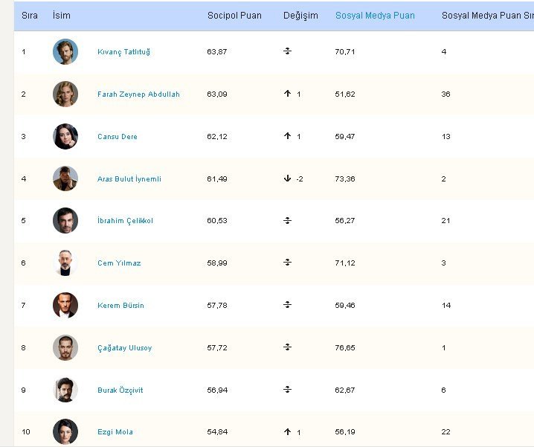The height and width of the screenshot is (447, 534).
Task: Click up arrow icon for Farah Zeynep Abdullah
Action: pyautogui.click(x=287, y=94)
